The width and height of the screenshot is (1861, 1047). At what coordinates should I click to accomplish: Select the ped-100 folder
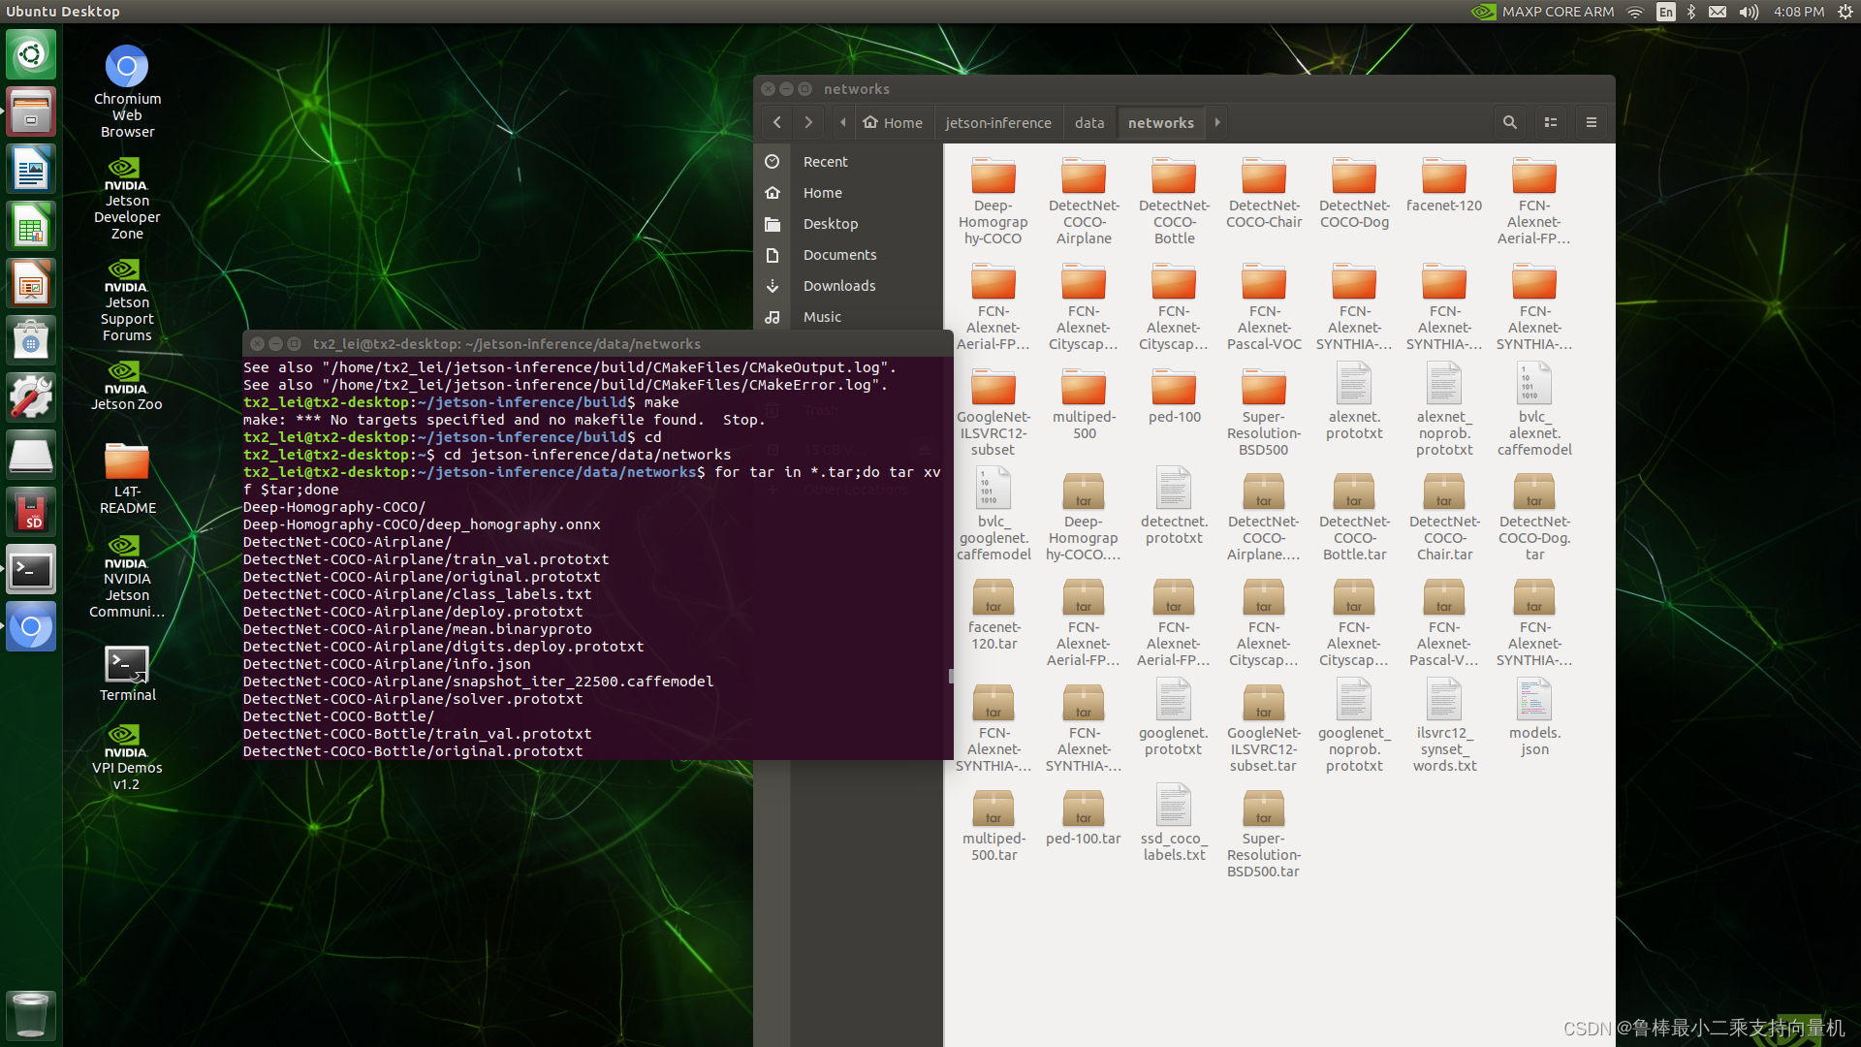click(1174, 396)
